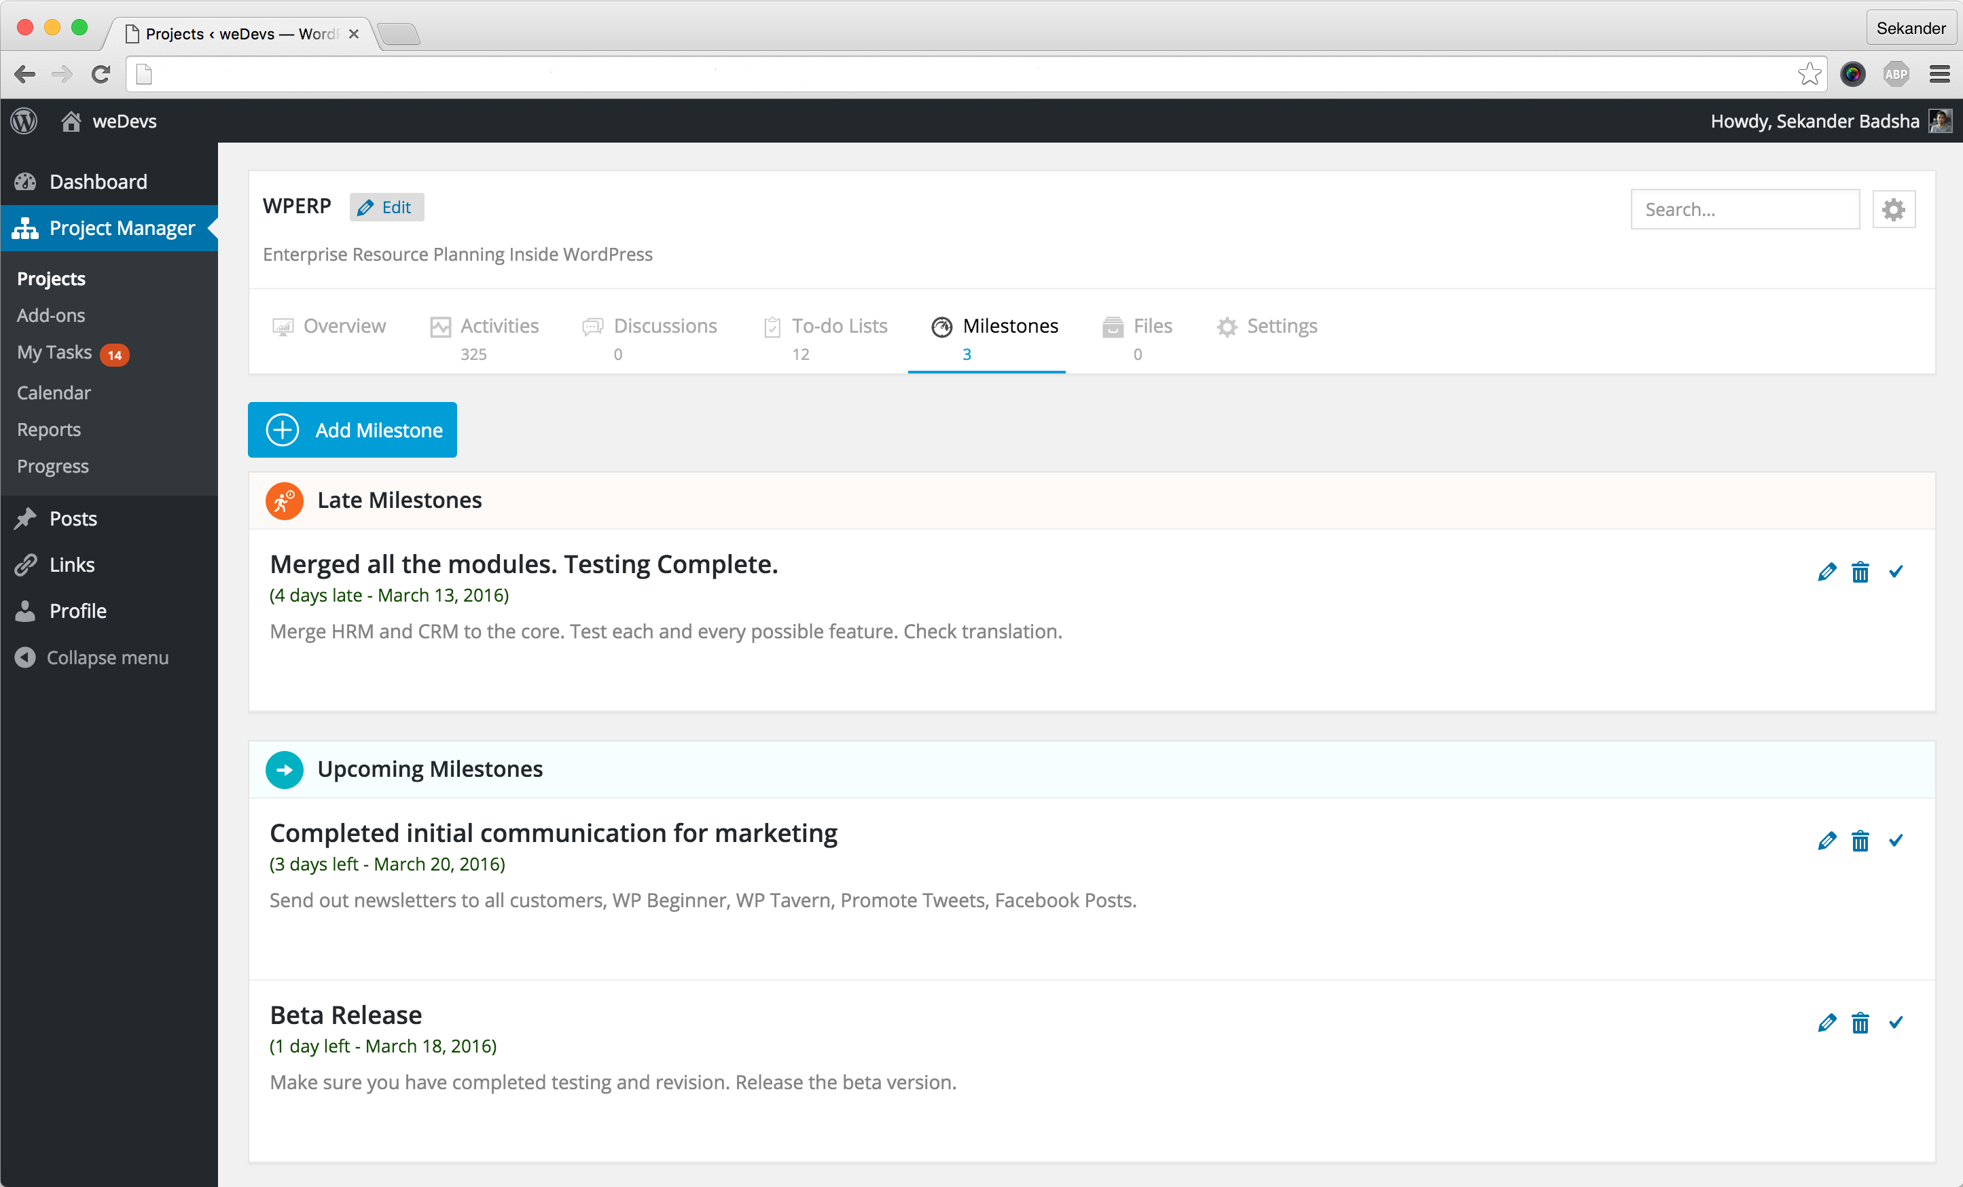Open a new browser tab

(x=398, y=34)
